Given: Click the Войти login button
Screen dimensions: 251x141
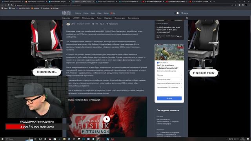Looking at the screenshot, I should click(x=184, y=13).
